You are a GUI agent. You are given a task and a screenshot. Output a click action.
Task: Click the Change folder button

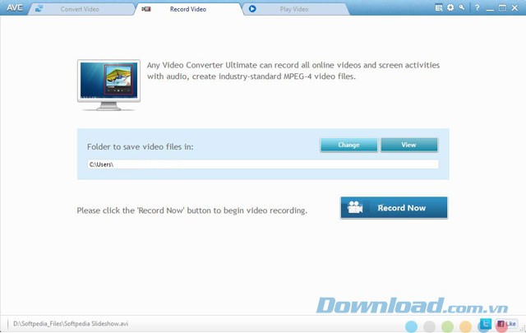tap(348, 145)
